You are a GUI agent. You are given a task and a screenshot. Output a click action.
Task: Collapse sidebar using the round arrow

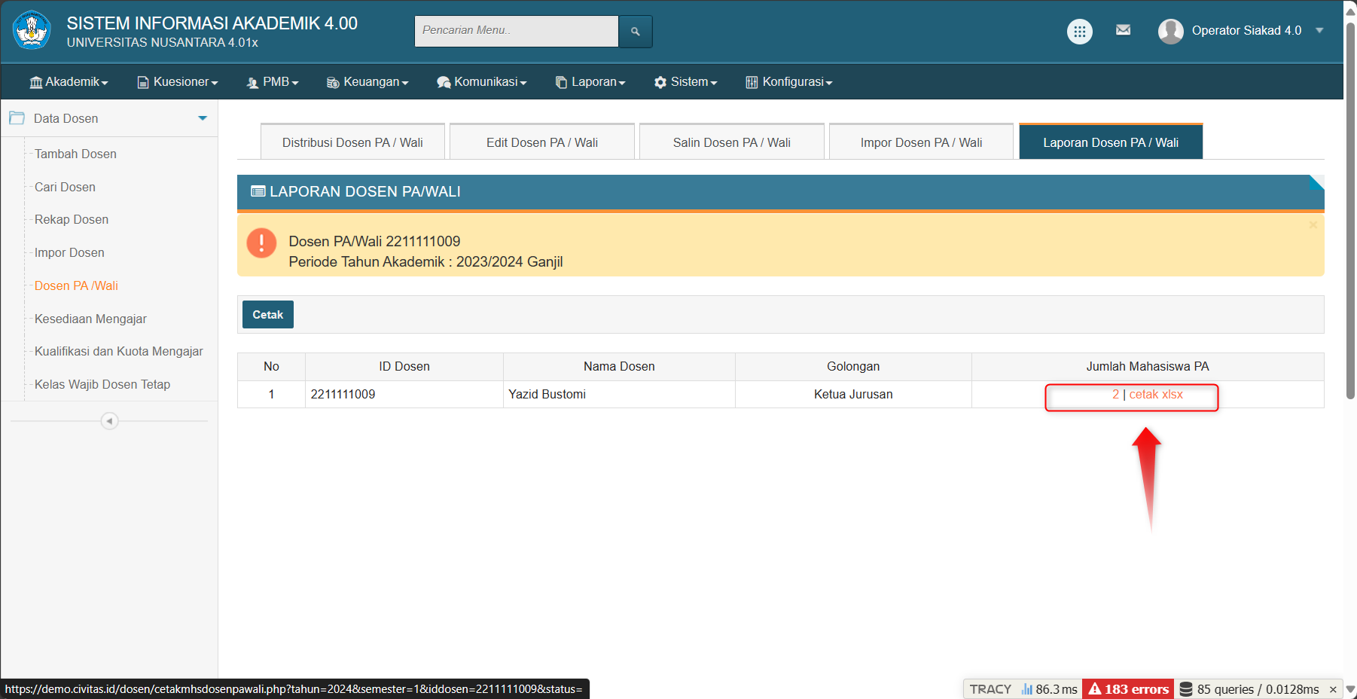[109, 421]
